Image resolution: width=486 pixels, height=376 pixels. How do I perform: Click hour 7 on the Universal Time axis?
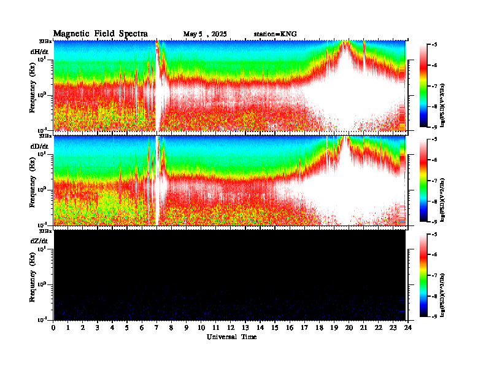click(156, 327)
